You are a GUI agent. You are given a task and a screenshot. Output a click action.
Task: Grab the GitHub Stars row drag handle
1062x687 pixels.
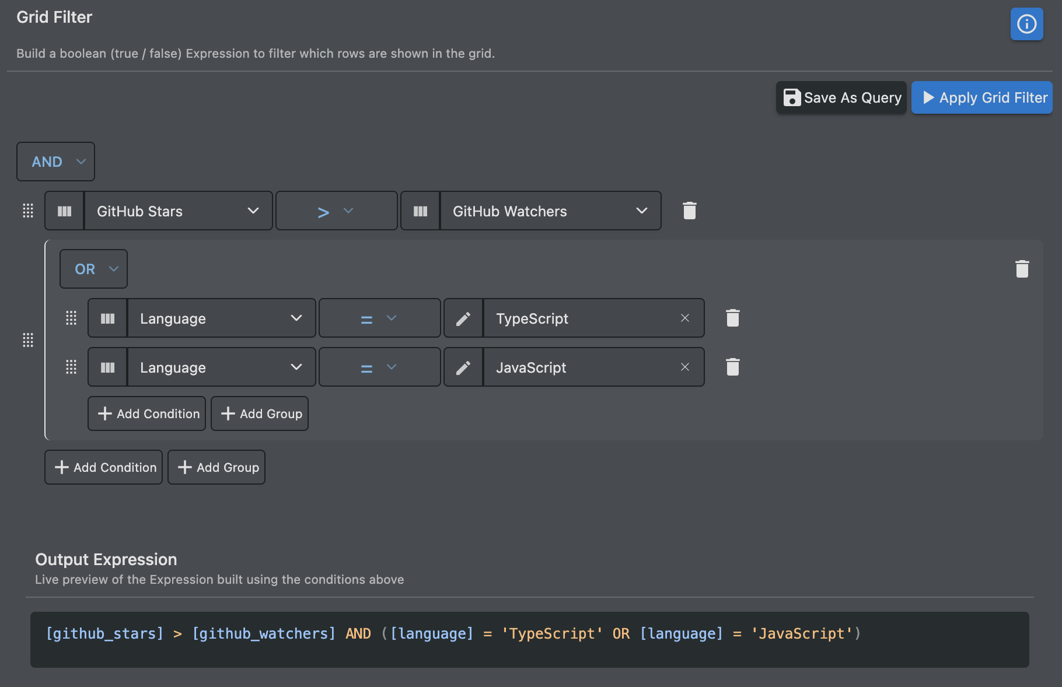(x=28, y=211)
